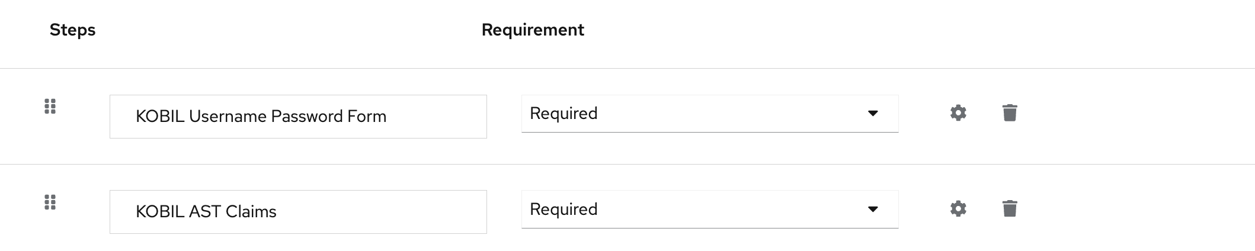Open settings gear for KOBIL AST Claims
The image size is (1255, 251).
tap(958, 209)
